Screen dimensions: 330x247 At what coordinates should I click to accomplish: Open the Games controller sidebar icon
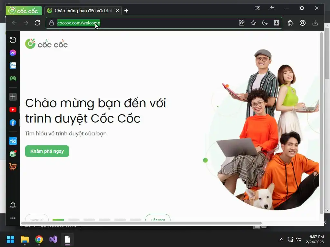(x=13, y=78)
